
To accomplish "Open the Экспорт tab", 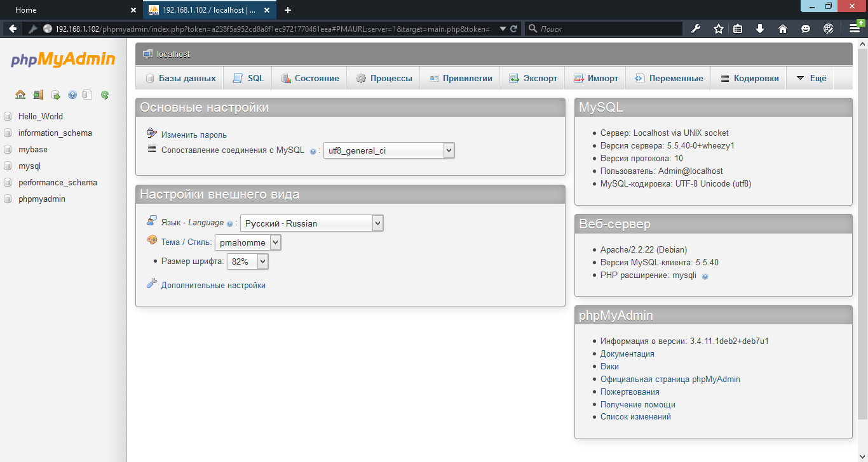I will [532, 78].
